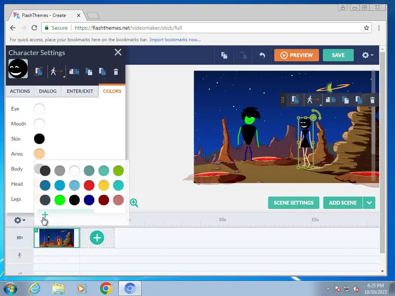Pick the dark maroon palette color

point(103,200)
